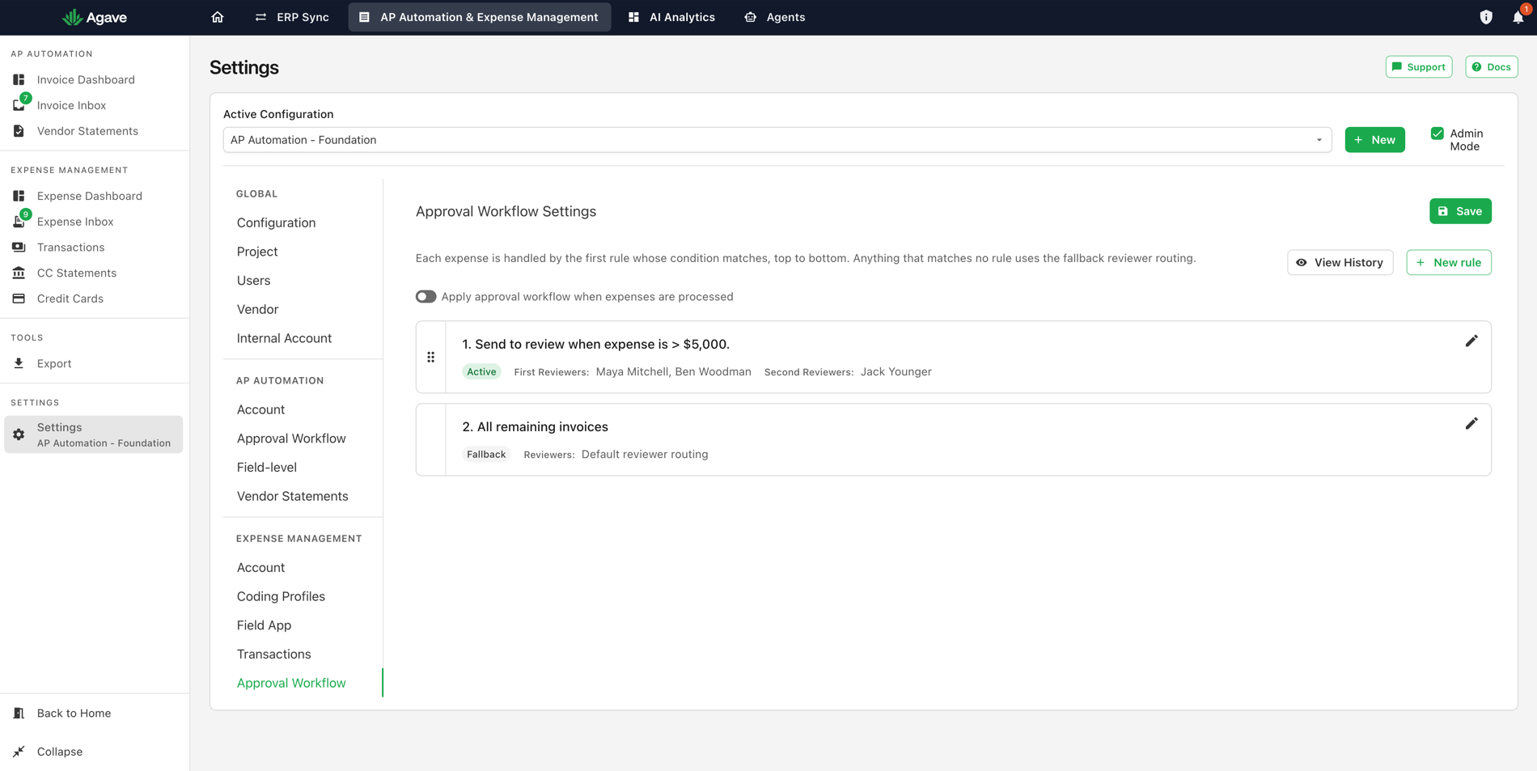
Task: Open global Users settings
Action: point(253,281)
